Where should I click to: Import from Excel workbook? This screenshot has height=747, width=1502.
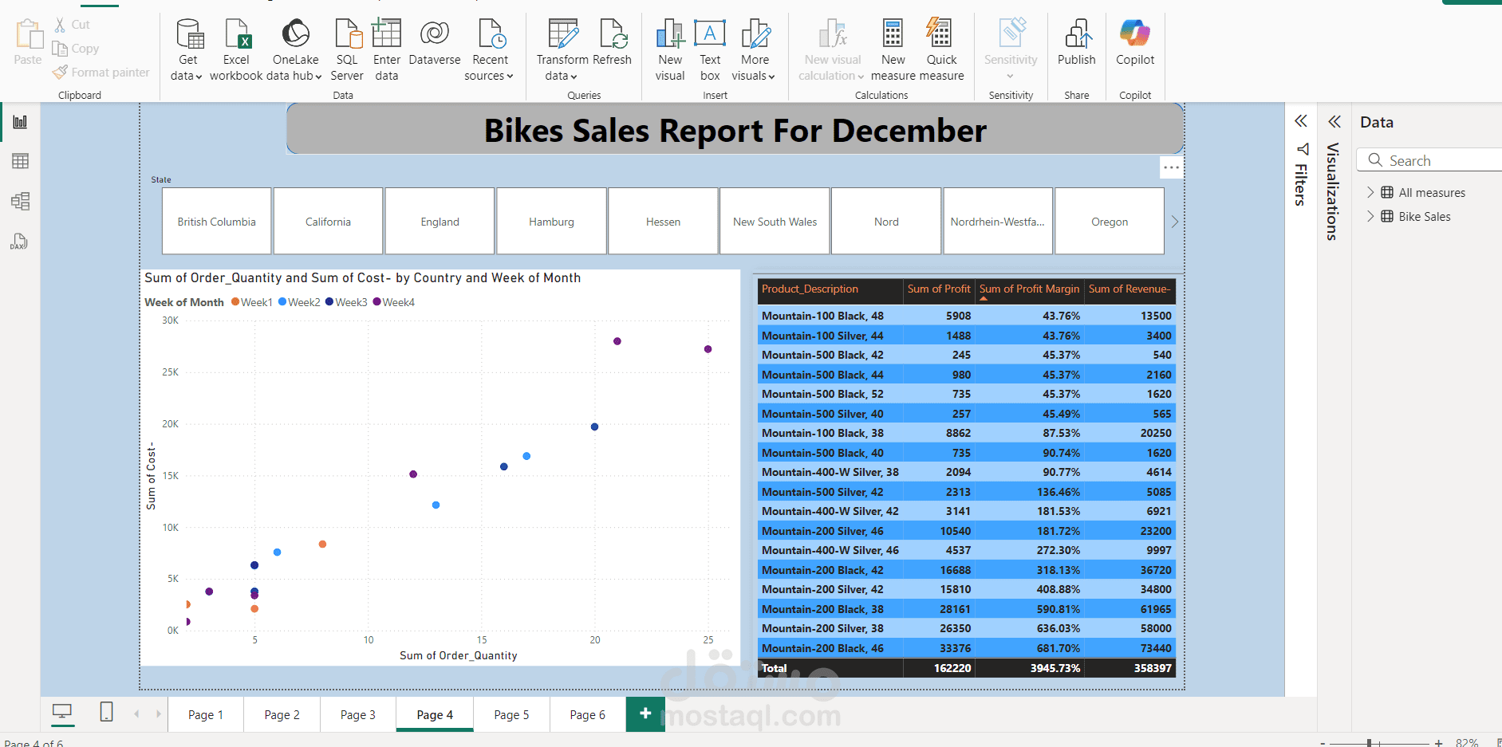coord(236,50)
